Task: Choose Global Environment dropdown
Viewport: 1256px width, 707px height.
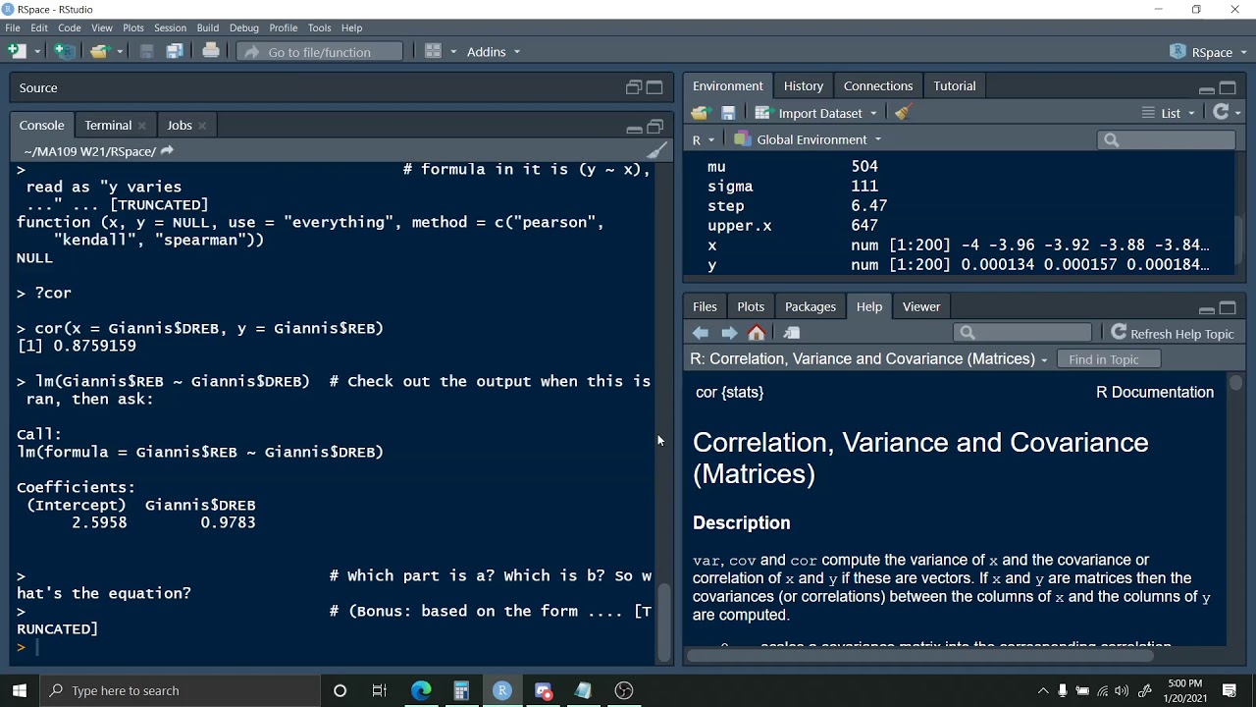Action: coord(808,139)
